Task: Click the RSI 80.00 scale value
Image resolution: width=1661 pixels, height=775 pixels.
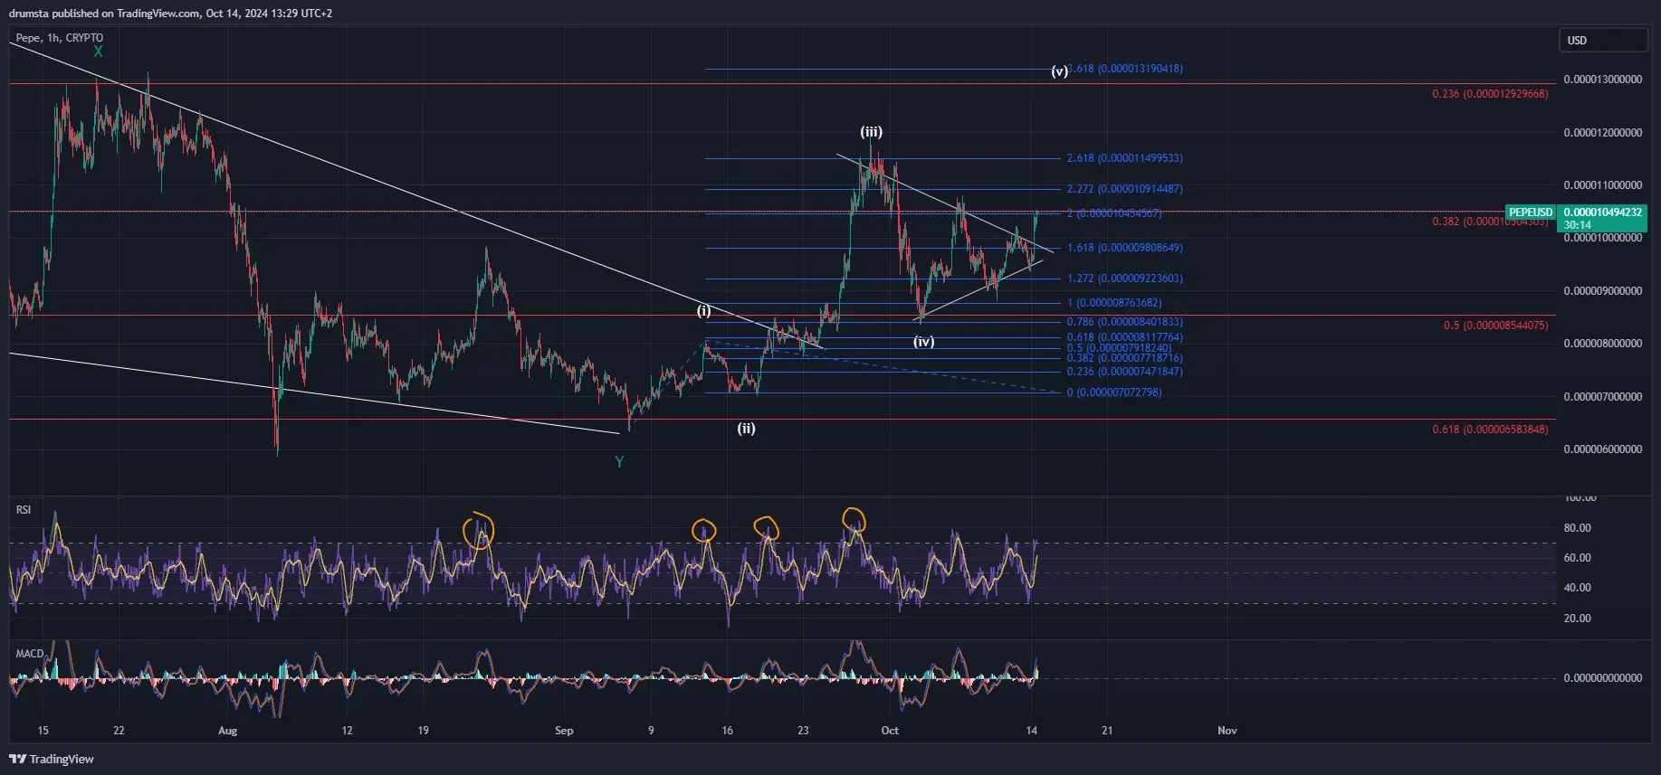Action: coord(1577,528)
